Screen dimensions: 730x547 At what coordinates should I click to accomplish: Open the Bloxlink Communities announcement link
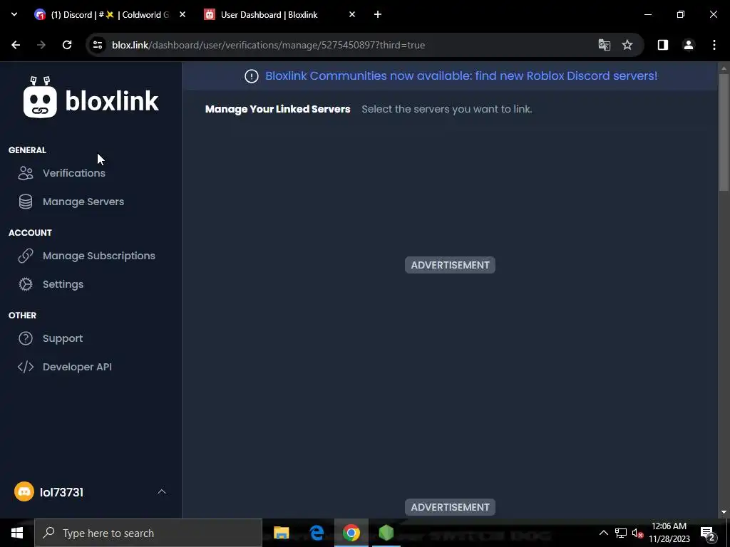(461, 75)
